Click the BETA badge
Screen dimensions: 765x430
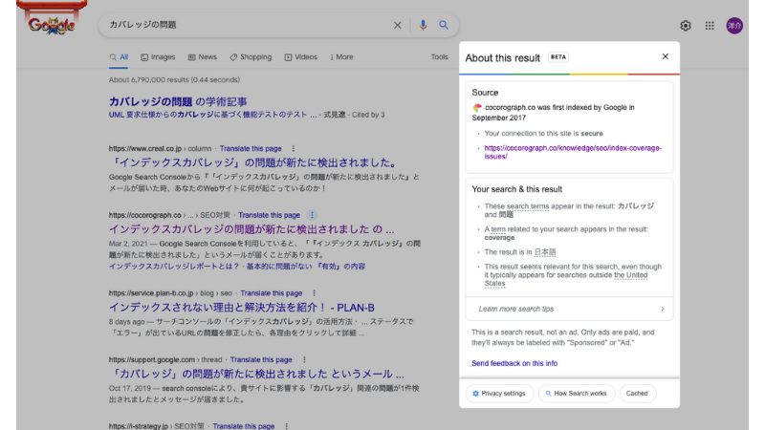(x=558, y=57)
